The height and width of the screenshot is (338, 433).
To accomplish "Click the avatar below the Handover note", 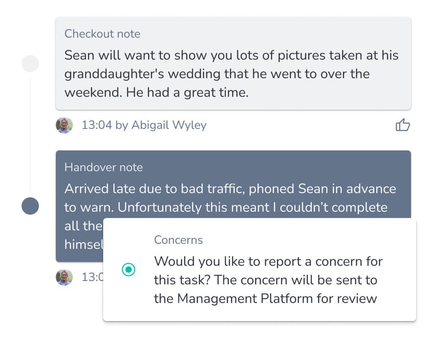I will tap(64, 277).
